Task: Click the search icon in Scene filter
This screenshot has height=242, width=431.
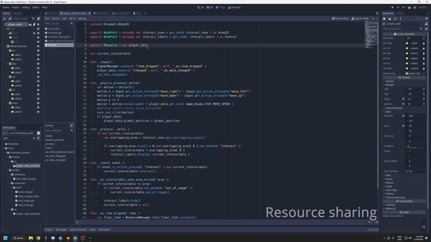Action: point(33,19)
